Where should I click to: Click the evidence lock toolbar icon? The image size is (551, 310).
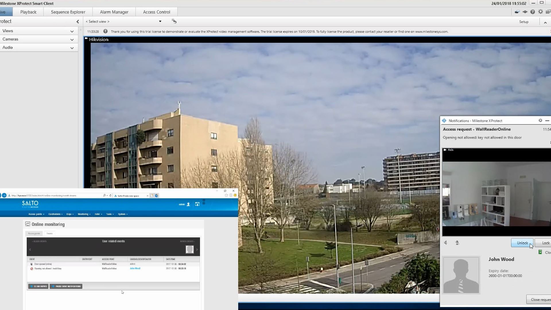tap(517, 12)
